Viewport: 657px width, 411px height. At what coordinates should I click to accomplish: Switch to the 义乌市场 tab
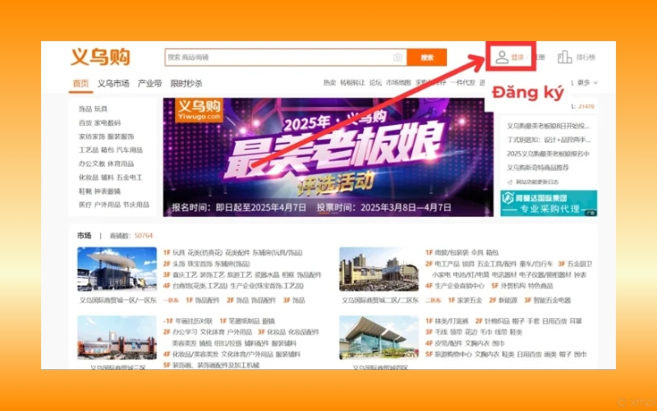click(113, 83)
